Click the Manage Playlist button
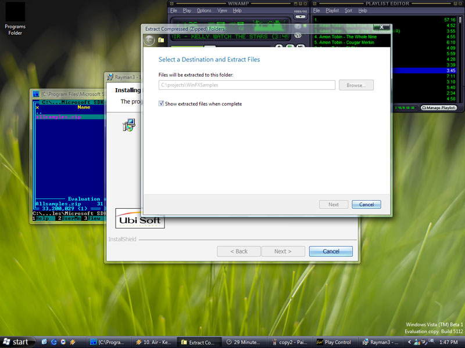 [439, 108]
